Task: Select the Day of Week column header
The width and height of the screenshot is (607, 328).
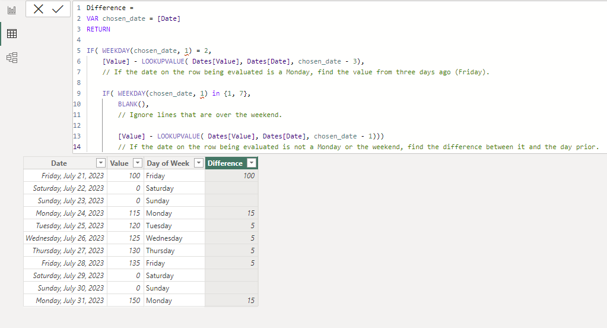Action: coord(168,163)
